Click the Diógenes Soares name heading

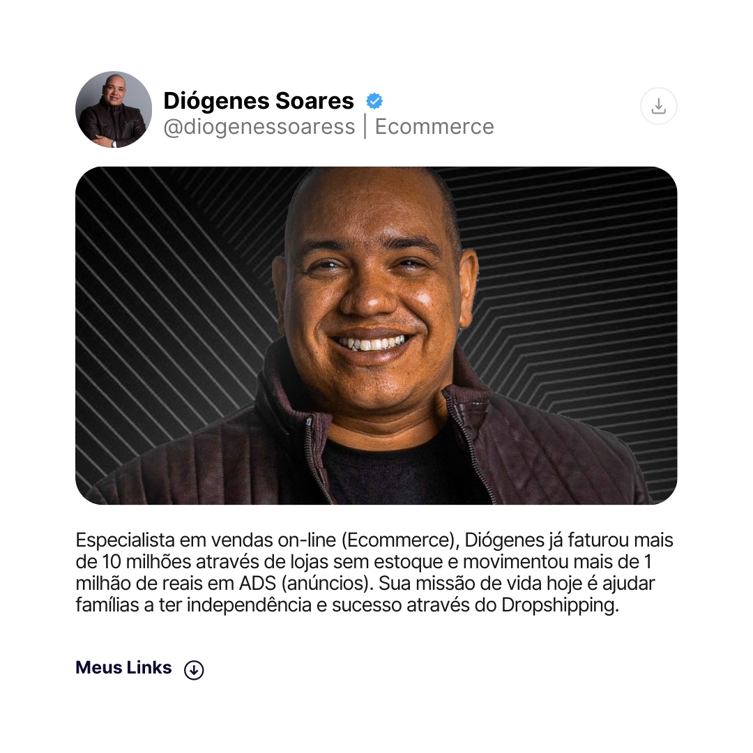259,101
